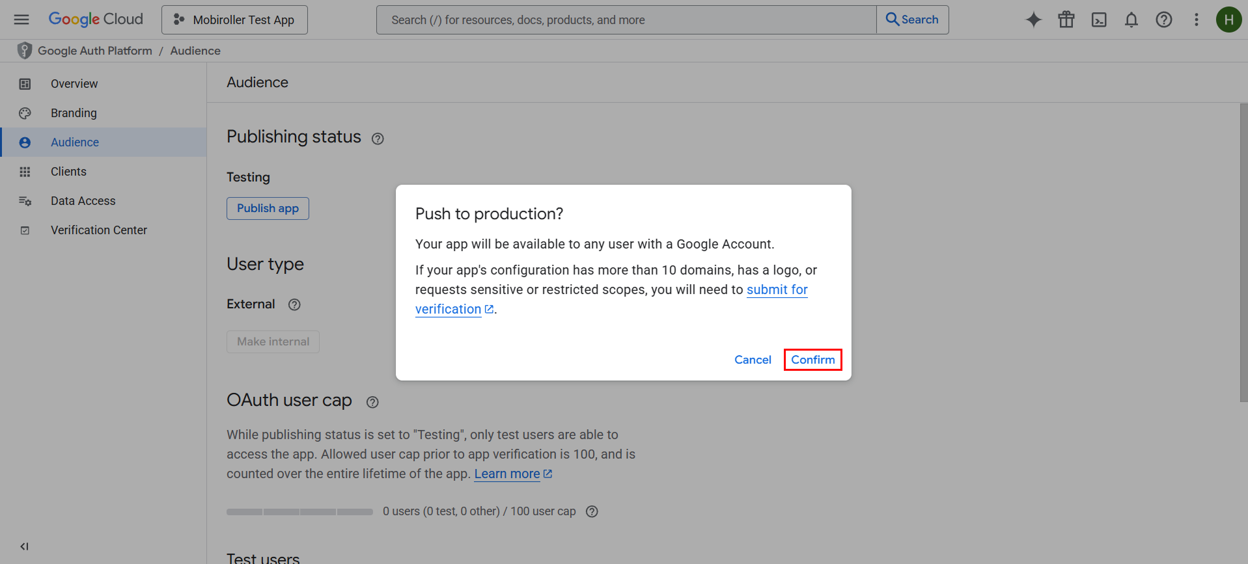1248x564 pixels.
Task: Click the Audience person icon
Action: [x=25, y=142]
